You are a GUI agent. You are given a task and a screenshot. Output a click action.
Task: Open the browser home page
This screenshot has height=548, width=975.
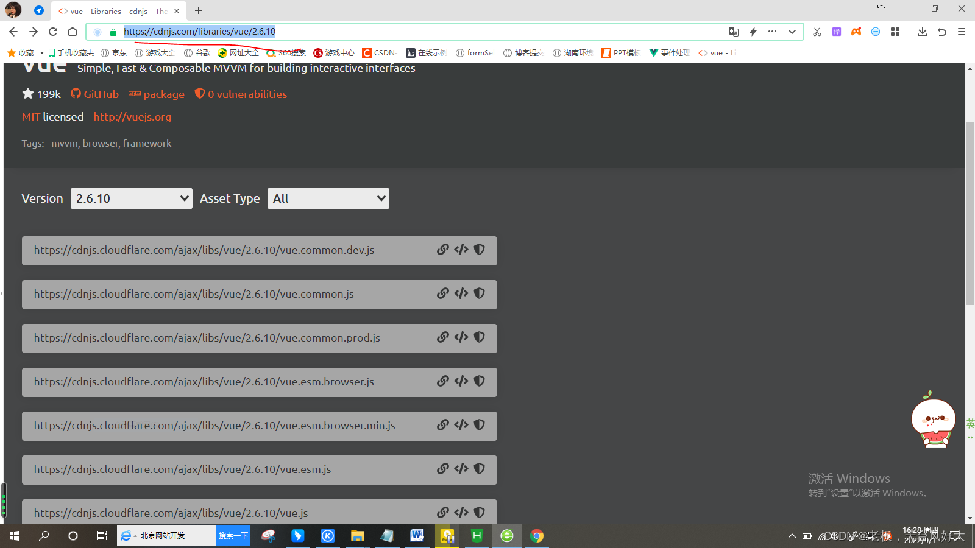pyautogui.click(x=73, y=32)
